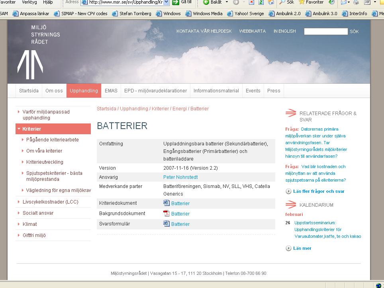Image resolution: width=384 pixels, height=288 pixels.
Task: Open Word icon for Svarsformulär Batterier
Action: coord(167,223)
